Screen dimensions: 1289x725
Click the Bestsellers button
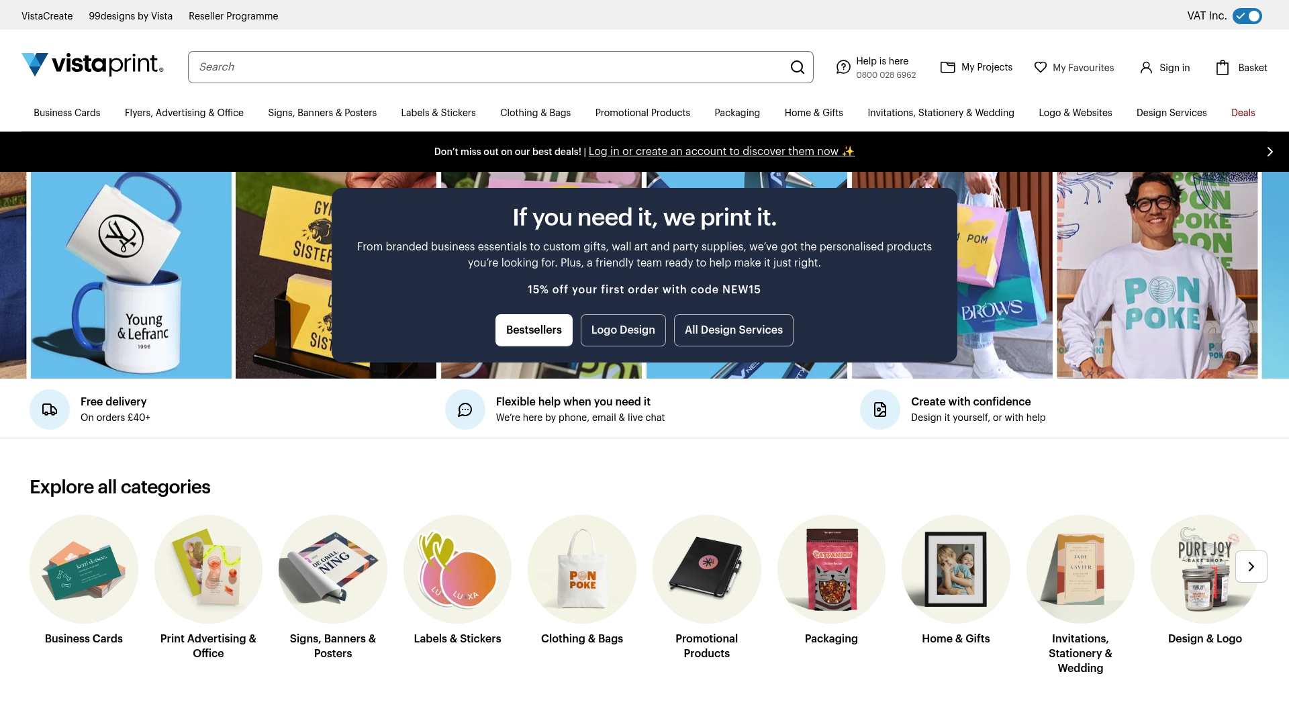534,330
